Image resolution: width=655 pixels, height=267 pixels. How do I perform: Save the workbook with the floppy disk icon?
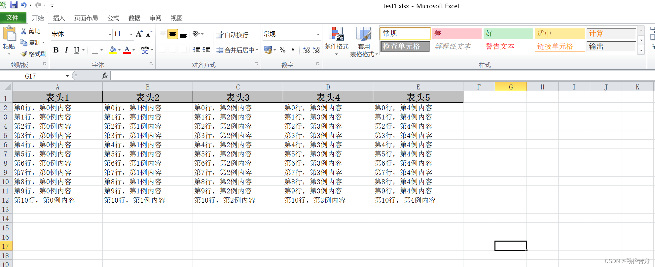(14, 5)
